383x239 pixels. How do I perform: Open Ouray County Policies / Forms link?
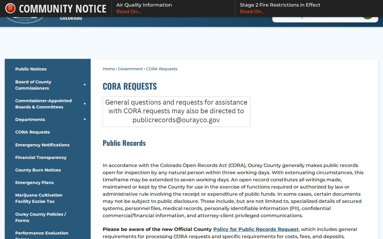tap(41, 217)
